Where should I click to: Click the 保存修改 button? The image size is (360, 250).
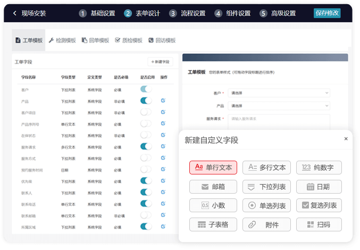pyautogui.click(x=327, y=13)
